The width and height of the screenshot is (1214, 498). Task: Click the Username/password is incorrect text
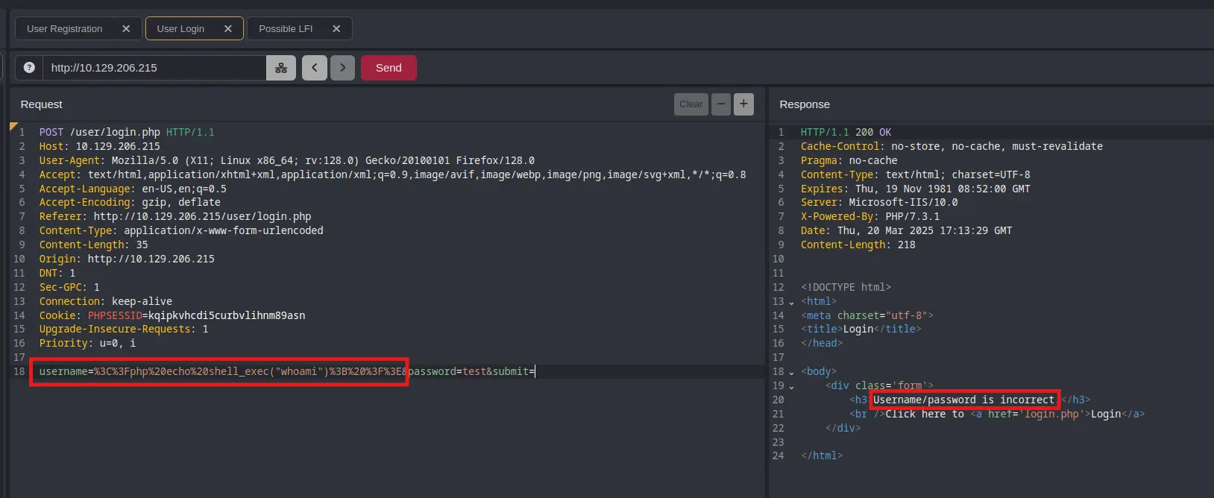click(964, 400)
